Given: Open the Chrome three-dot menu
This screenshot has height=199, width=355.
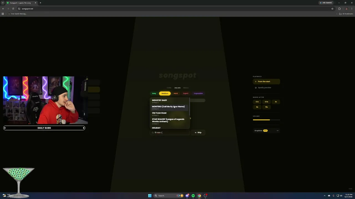Looking at the screenshot, I should 352,9.
